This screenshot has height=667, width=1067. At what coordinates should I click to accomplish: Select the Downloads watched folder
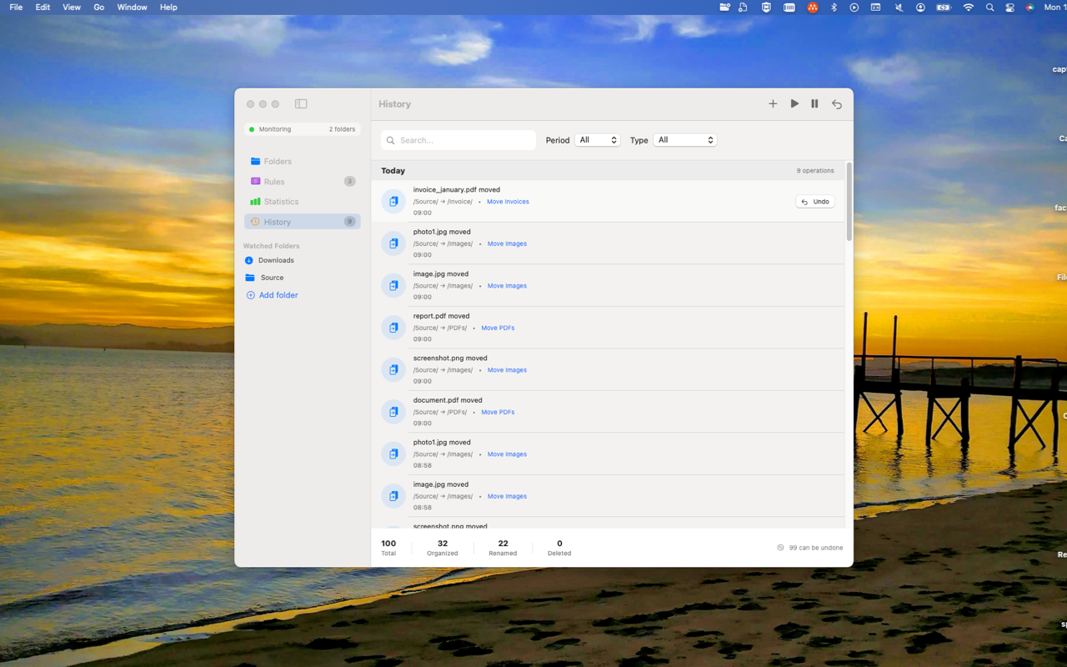(276, 260)
